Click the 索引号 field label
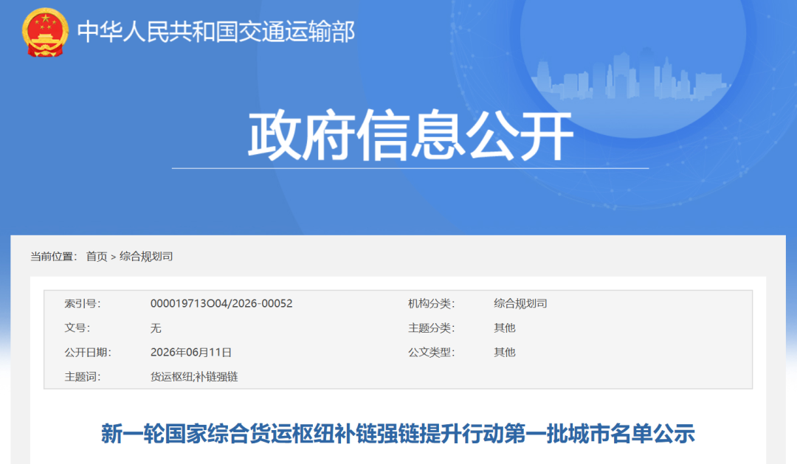 [83, 303]
